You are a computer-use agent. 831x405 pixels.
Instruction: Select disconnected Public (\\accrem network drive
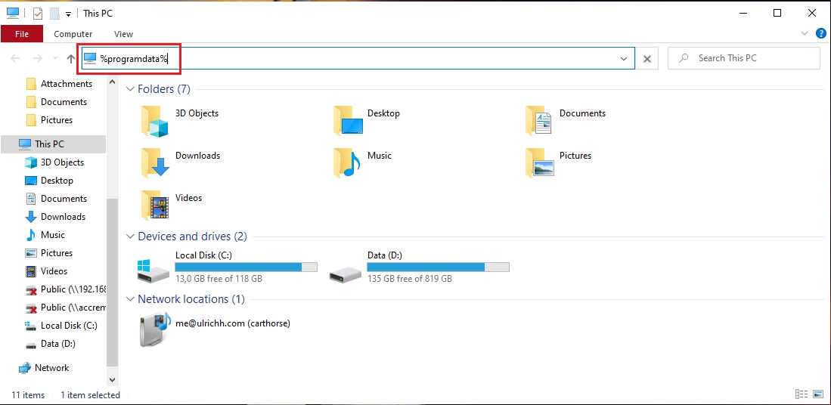click(66, 308)
